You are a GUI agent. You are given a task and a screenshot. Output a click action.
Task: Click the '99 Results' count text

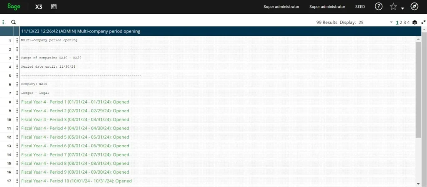pyautogui.click(x=327, y=23)
